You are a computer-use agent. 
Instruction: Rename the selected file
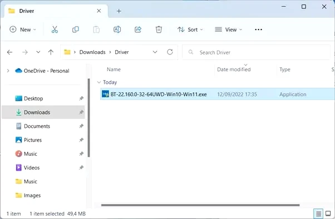click(117, 29)
